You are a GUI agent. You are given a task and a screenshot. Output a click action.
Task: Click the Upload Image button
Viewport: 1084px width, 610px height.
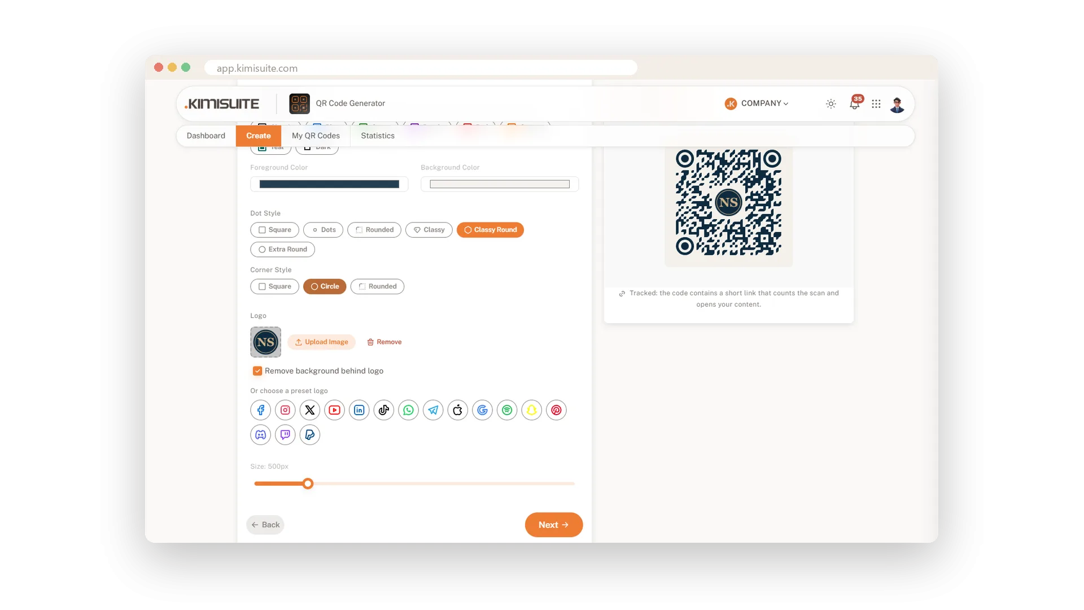(x=321, y=342)
